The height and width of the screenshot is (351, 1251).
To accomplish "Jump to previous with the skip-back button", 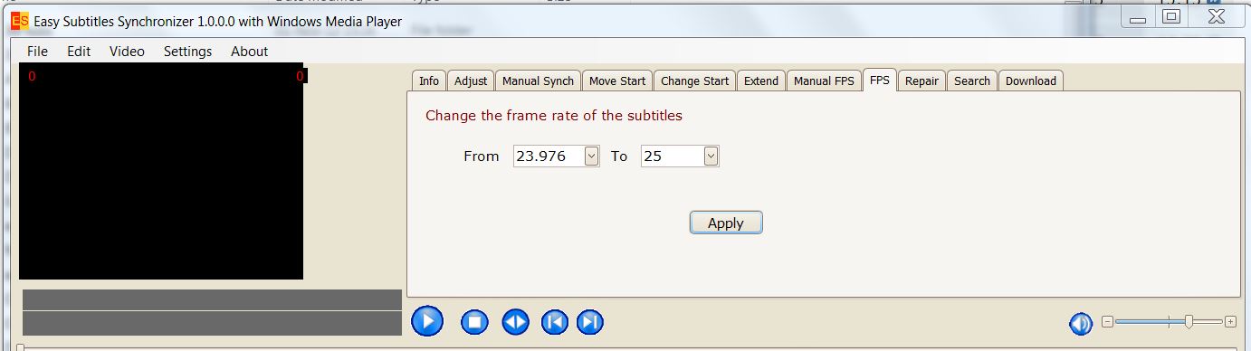I will [x=554, y=321].
